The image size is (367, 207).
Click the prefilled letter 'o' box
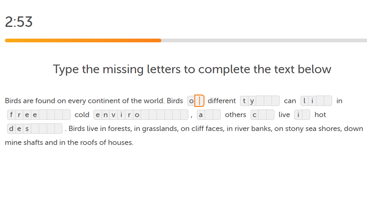191,101
